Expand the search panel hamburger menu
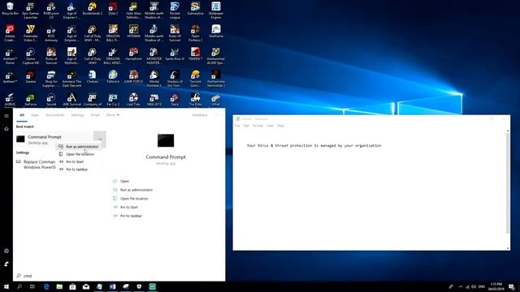The image size is (520, 292). coord(6,115)
